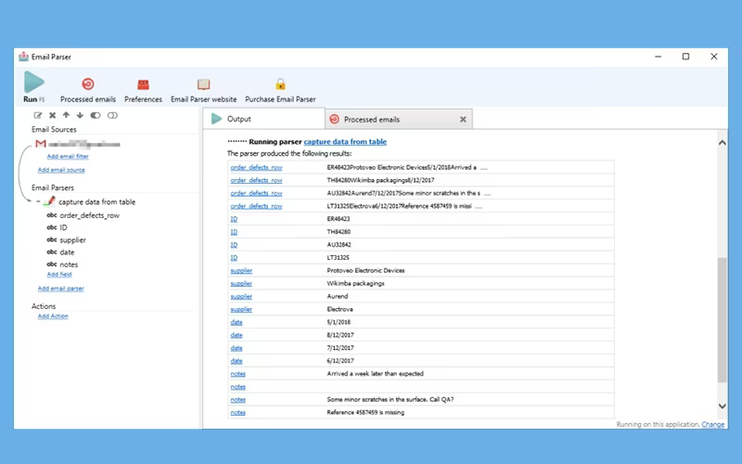Click ID link next to LT31325
742x464 pixels.
pyautogui.click(x=234, y=258)
